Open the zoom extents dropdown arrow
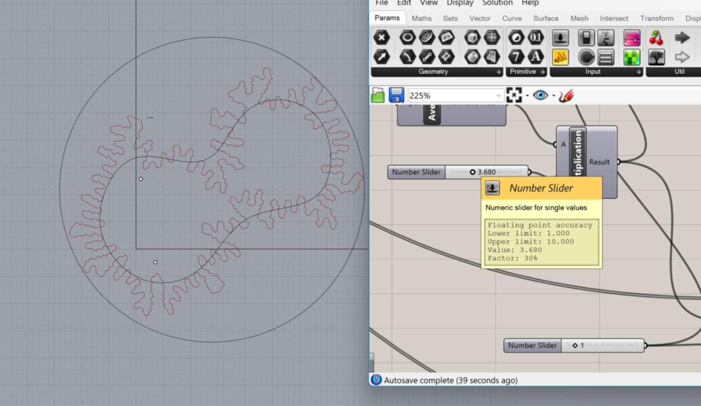The image size is (701, 406). point(527,96)
